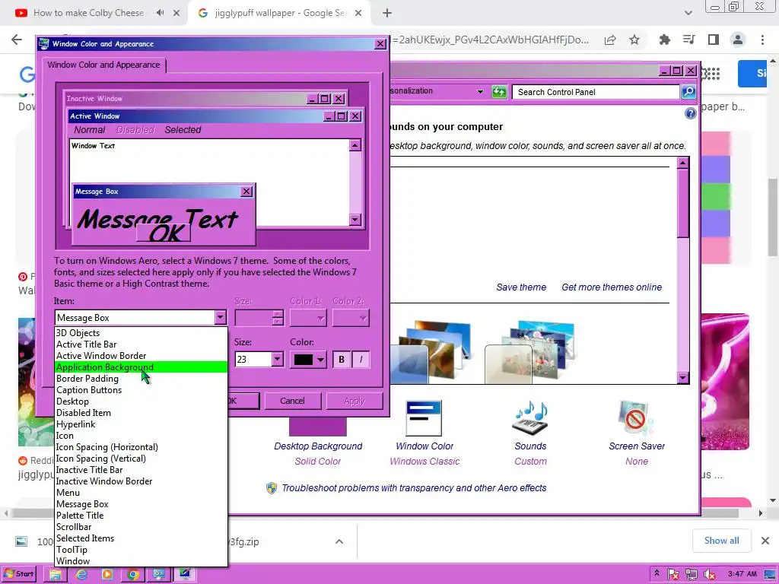Screen dimensions: 779x584
Task: Open Control Panel help icon
Action: click(x=691, y=114)
